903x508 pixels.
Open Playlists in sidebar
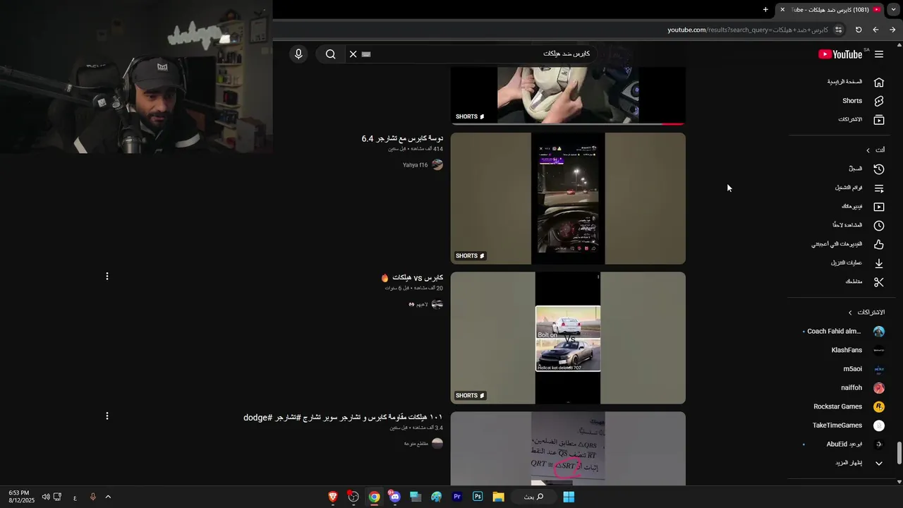pyautogui.click(x=859, y=188)
